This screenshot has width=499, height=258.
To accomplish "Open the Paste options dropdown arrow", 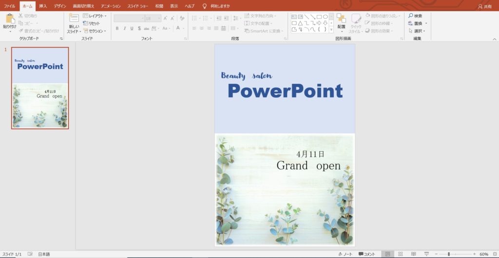I will pos(10,31).
